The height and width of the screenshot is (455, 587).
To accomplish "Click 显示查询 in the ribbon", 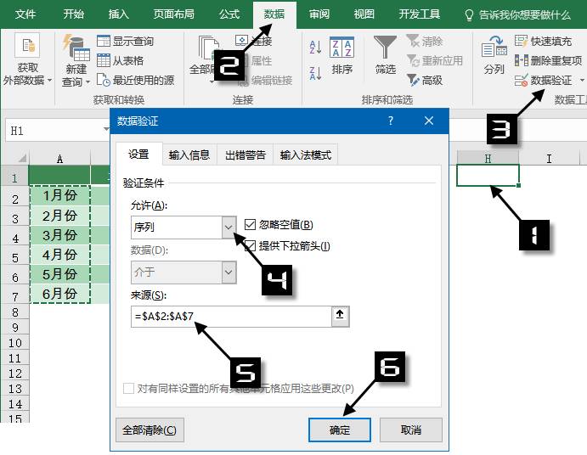I will tap(125, 41).
